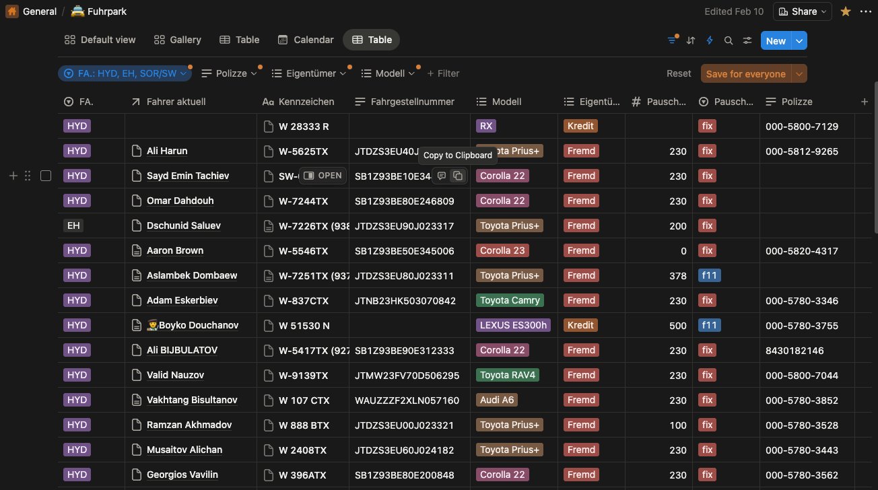This screenshot has width=878, height=490.
Task: Switch to the Calendar view tab
Action: tap(306, 40)
